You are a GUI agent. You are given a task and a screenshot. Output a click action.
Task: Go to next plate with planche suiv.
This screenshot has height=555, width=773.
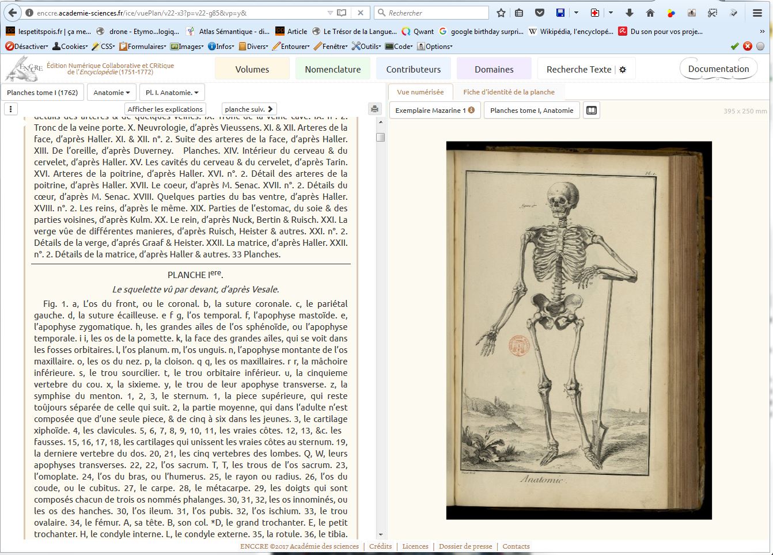coord(249,109)
